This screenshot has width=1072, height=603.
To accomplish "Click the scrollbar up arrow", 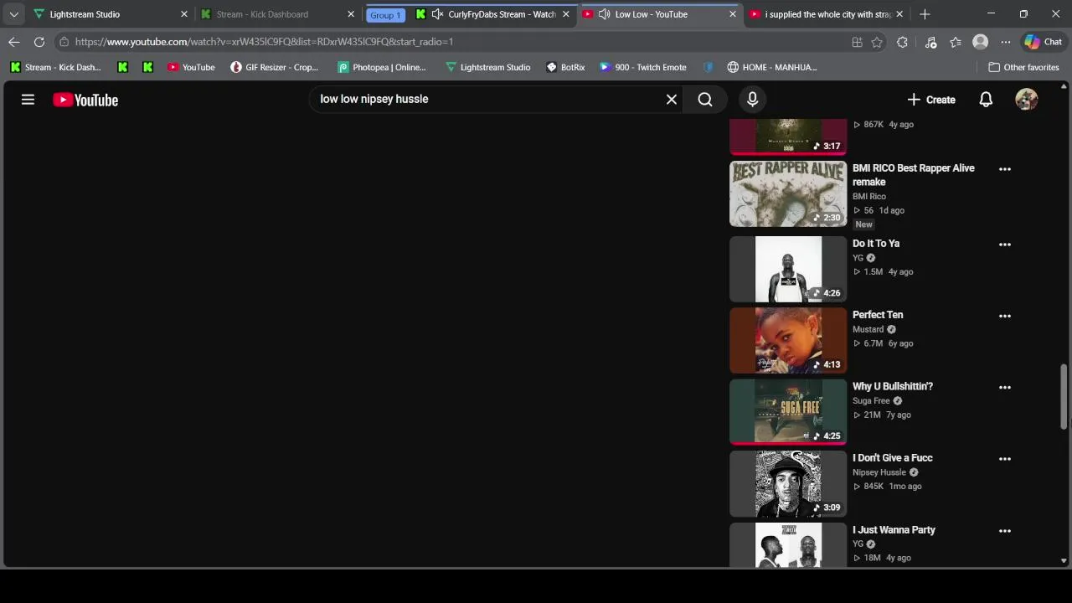I will pos(1064,86).
